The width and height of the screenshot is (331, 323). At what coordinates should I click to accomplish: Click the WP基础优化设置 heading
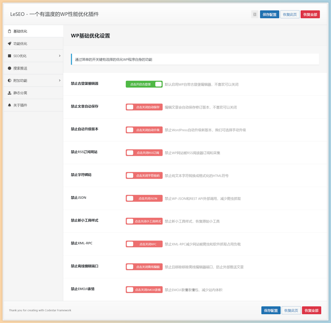pyautogui.click(x=90, y=36)
